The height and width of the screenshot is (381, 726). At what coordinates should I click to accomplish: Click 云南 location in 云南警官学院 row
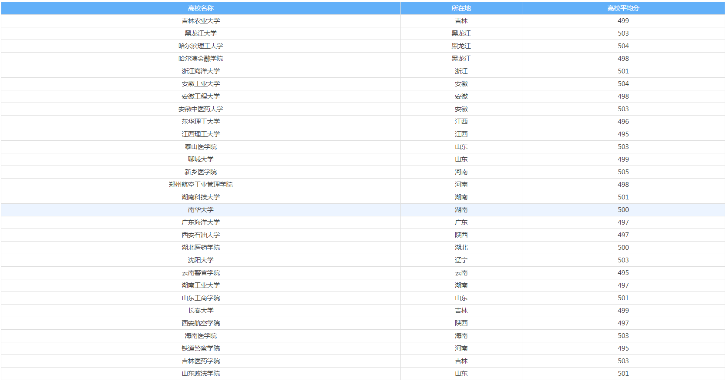click(x=461, y=273)
